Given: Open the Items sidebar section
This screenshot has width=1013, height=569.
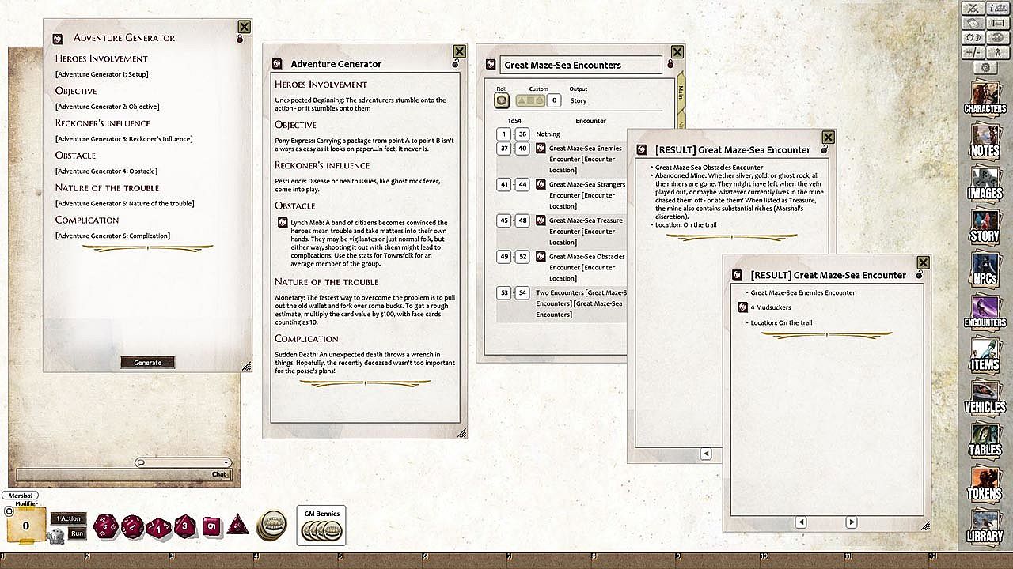Looking at the screenshot, I should [985, 355].
